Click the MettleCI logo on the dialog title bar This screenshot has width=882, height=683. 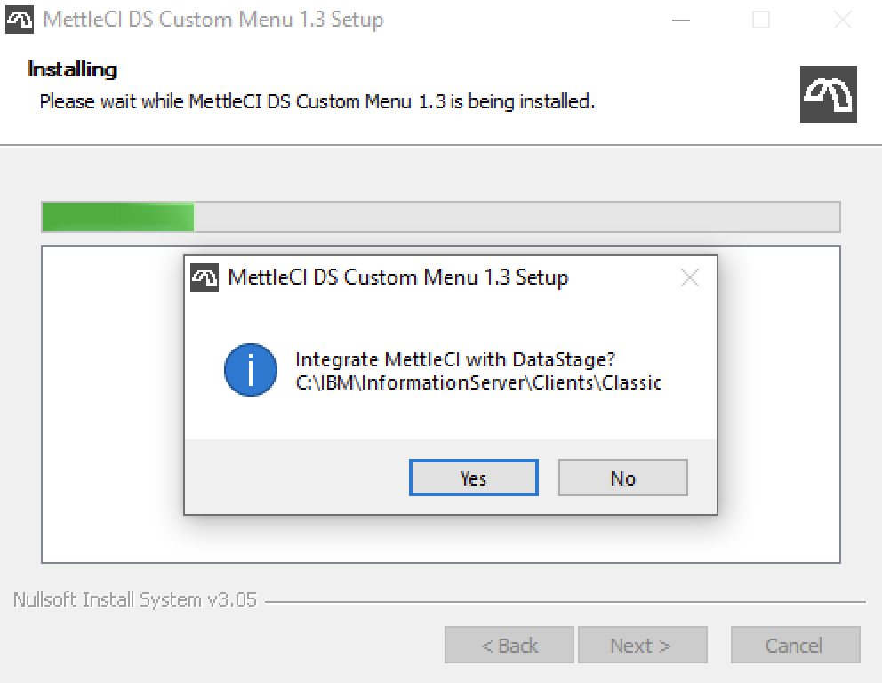pos(203,277)
